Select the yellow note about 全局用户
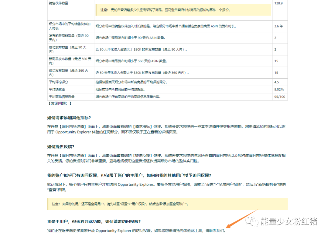Image resolution: width=328 pixels, height=236 pixels. pos(168,204)
